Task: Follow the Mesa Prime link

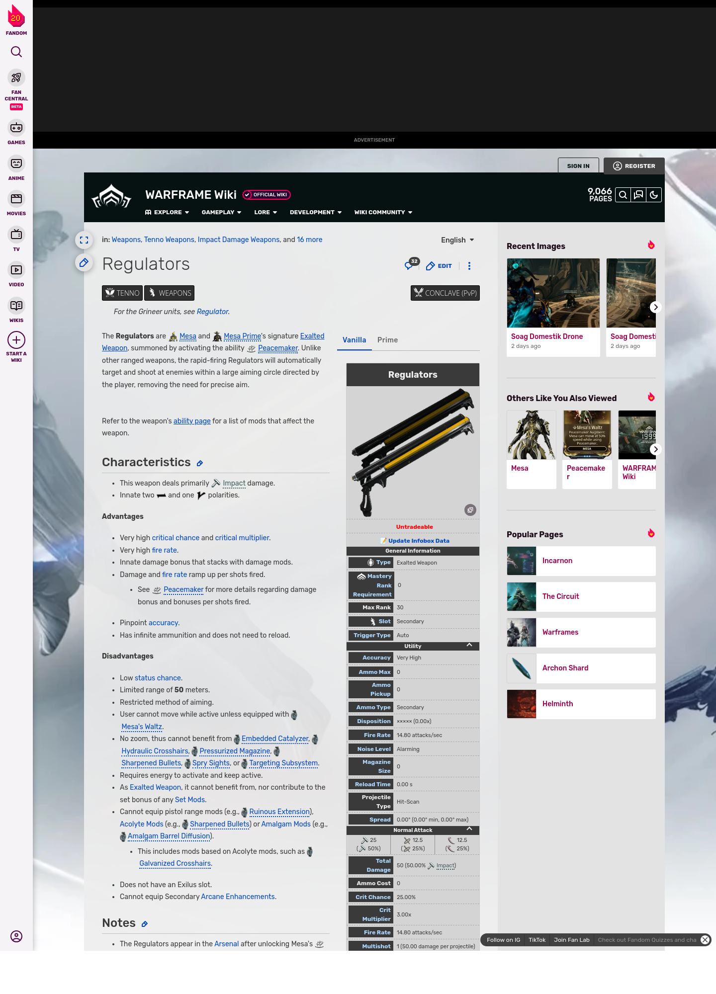Action: (242, 336)
